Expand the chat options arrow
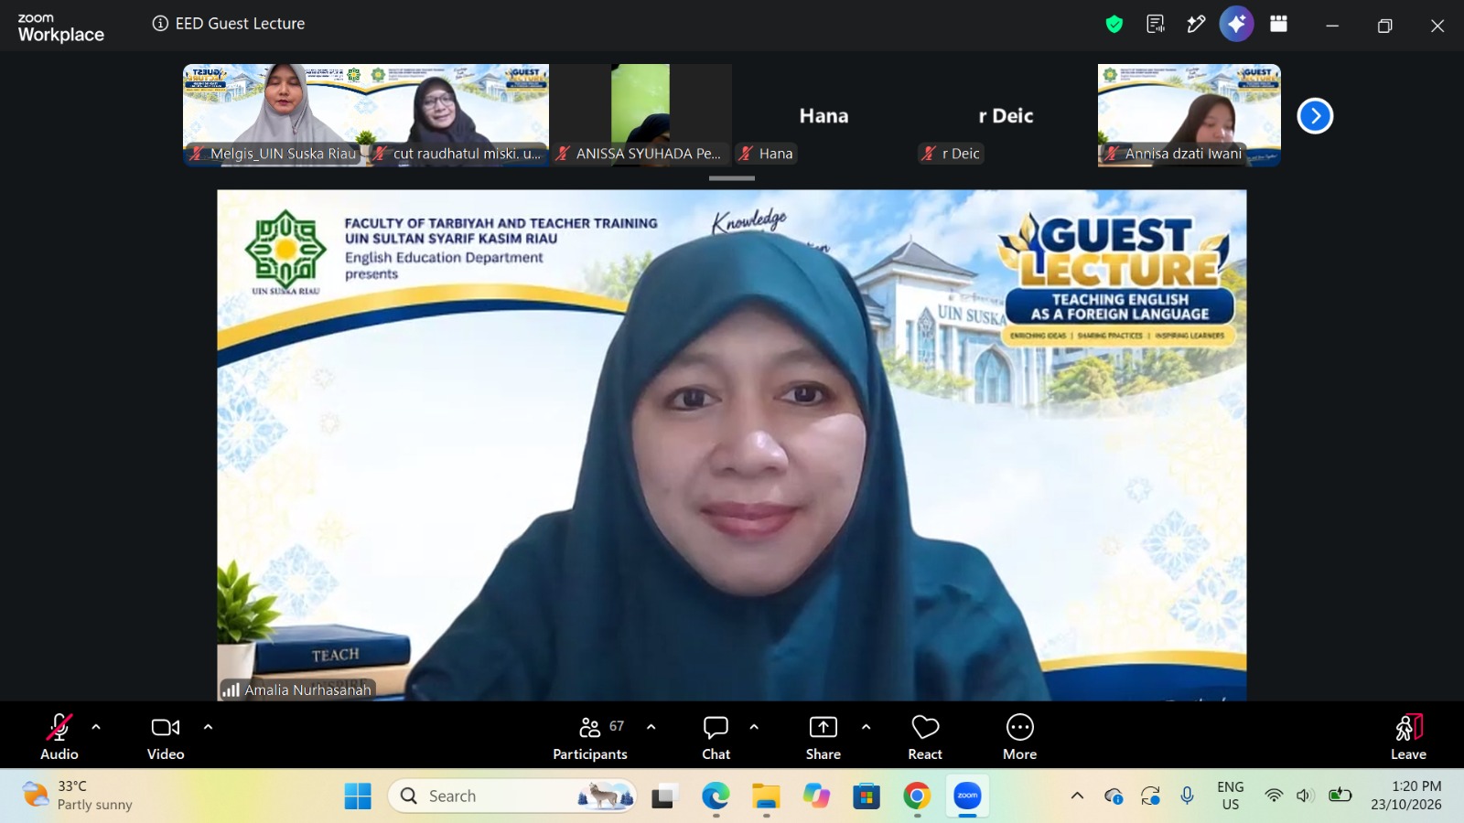This screenshot has height=823, width=1464. click(754, 727)
